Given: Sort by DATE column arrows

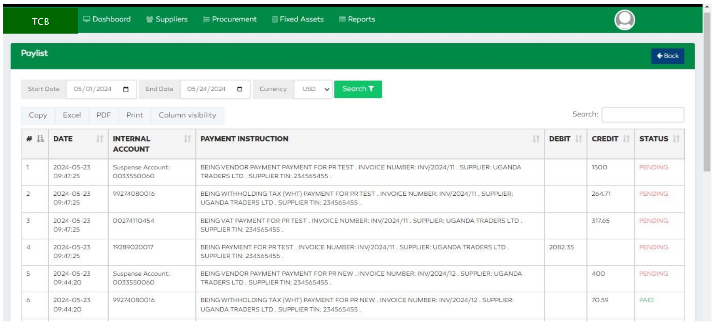Looking at the screenshot, I should coord(100,139).
